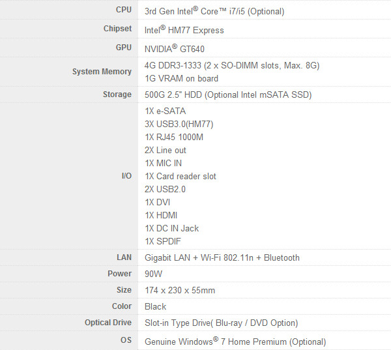Click the Intel HM77 Express value
The height and width of the screenshot is (350, 391).
pos(184,30)
